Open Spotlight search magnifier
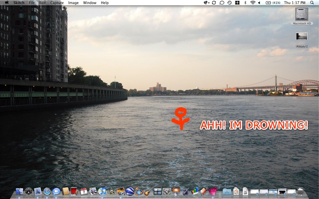 [x=312, y=3]
